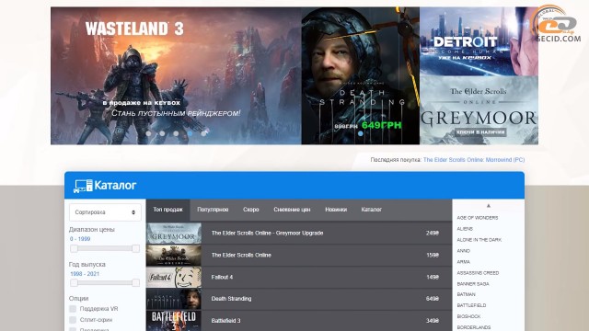Image resolution: width=589 pixels, height=331 pixels.
Task: Click the 1998 - 2021 year range value
Action: (x=85, y=274)
